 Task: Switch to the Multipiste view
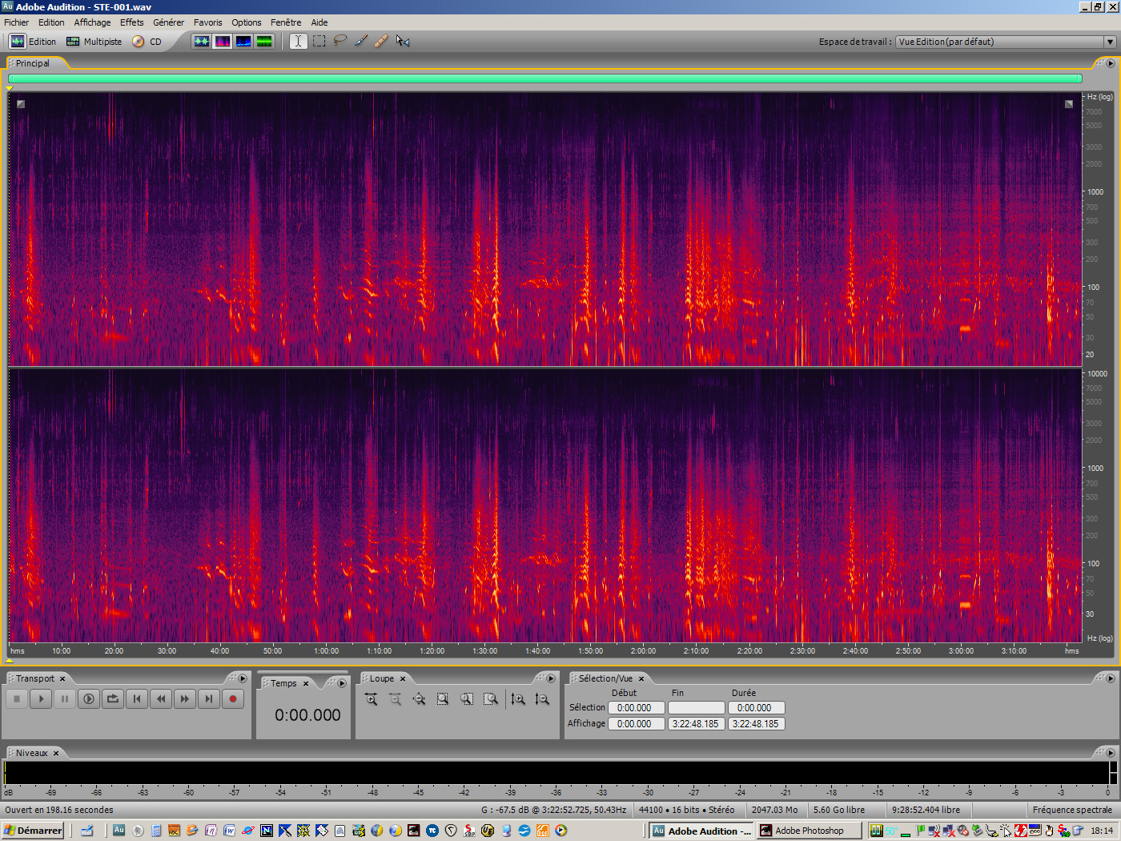tap(94, 41)
